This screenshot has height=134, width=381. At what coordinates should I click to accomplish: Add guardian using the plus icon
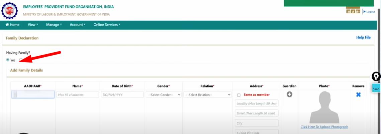click(289, 94)
